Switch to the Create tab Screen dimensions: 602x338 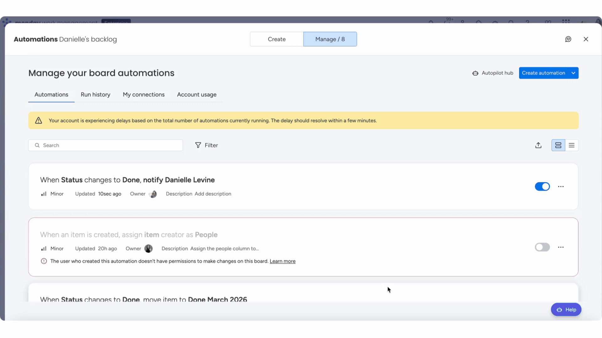[x=277, y=39]
